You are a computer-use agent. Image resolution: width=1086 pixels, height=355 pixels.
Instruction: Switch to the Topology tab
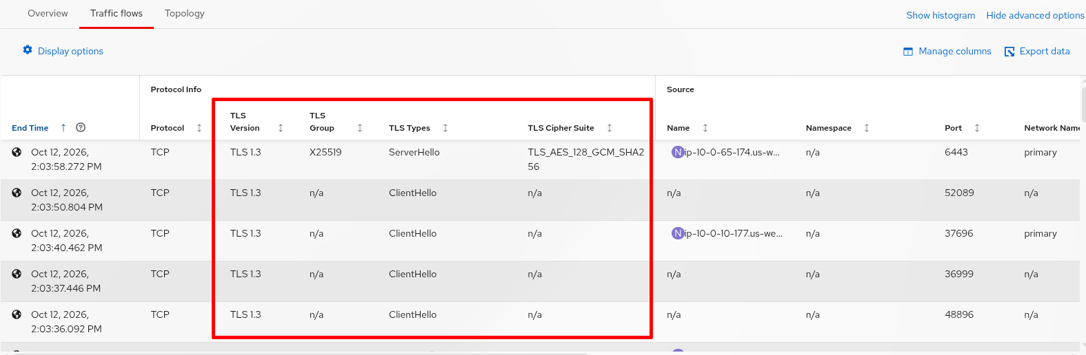tap(185, 14)
